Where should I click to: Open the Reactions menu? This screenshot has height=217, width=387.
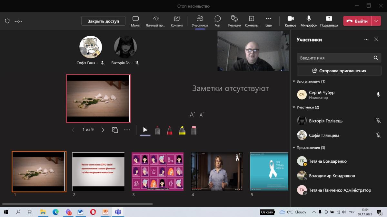coord(234,21)
